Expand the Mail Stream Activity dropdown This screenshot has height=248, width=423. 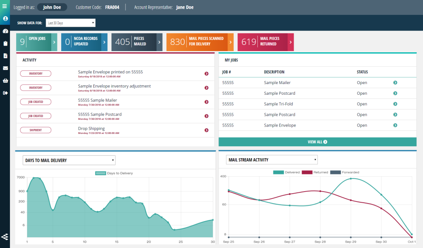coord(272,160)
